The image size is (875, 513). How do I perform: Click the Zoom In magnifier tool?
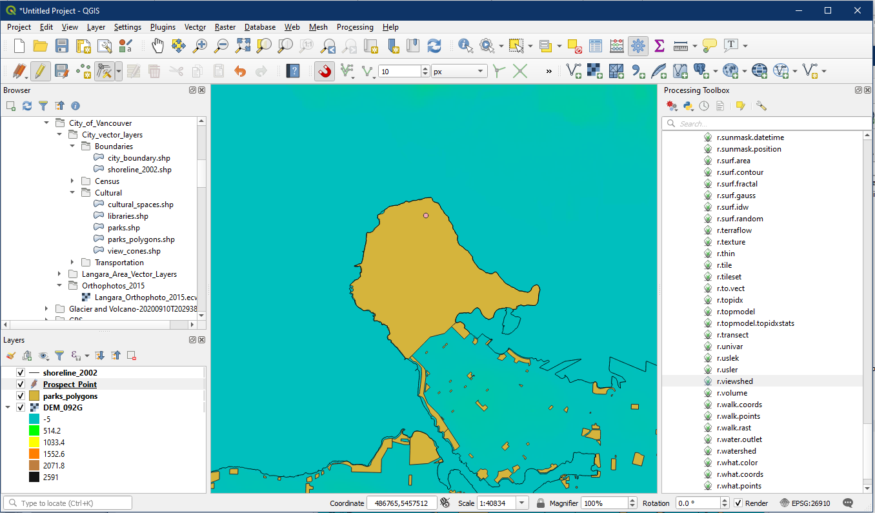pyautogui.click(x=200, y=46)
